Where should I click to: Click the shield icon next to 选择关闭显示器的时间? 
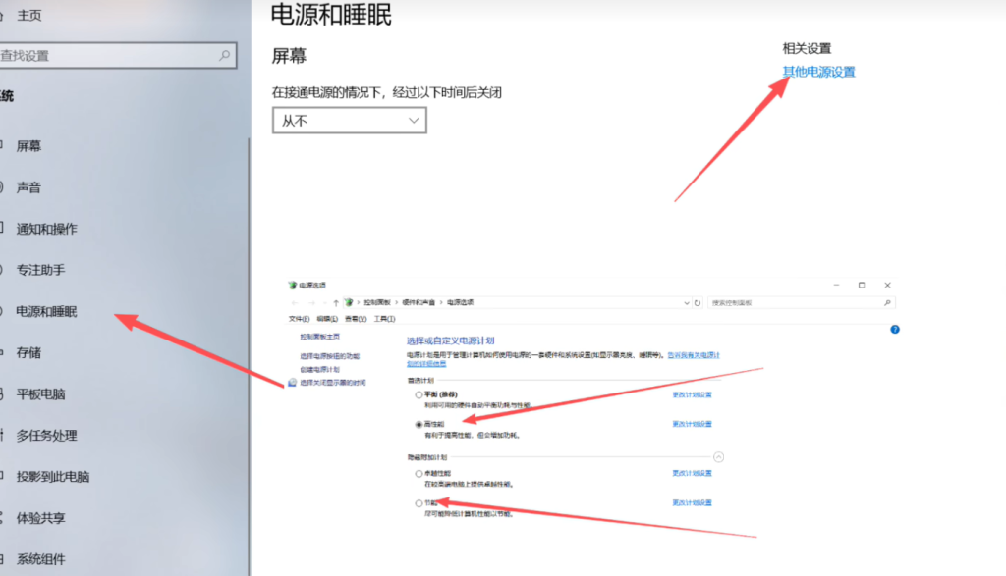point(293,382)
